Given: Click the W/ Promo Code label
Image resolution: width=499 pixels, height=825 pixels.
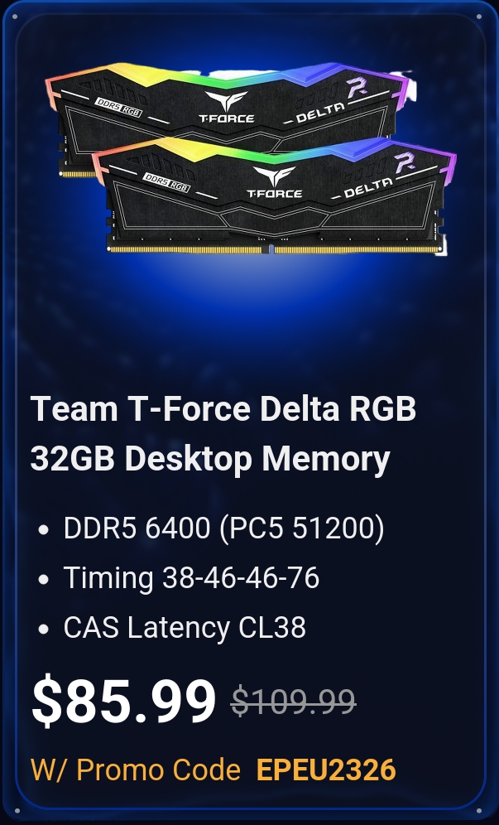Looking at the screenshot, I should [x=136, y=770].
